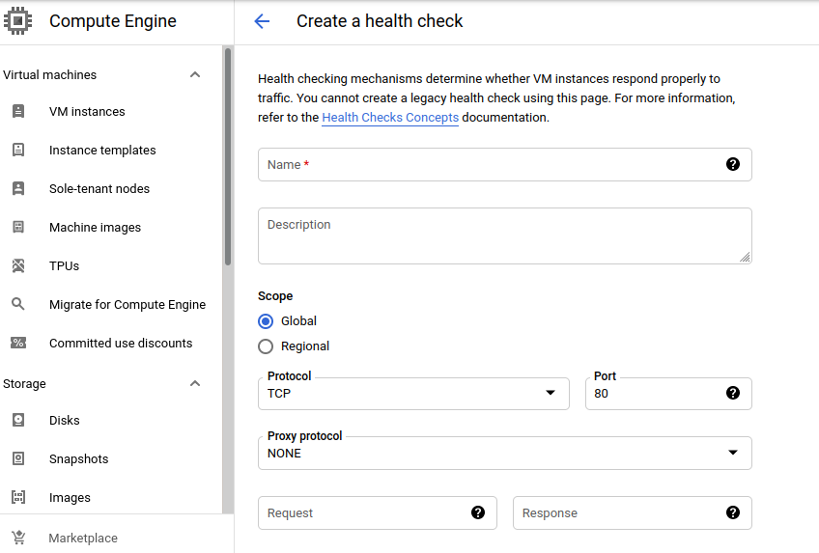Open Migrate for Compute Engine
This screenshot has width=819, height=553.
[127, 305]
